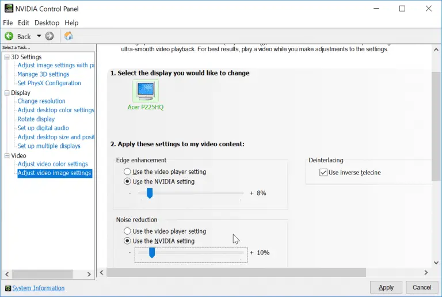Open Set PhysX Configuration
The height and width of the screenshot is (297, 442).
[49, 83]
